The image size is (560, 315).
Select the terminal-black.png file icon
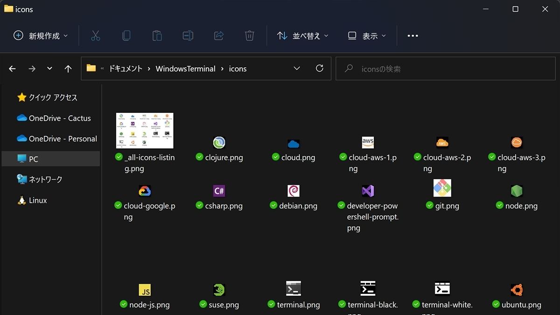[x=368, y=288]
